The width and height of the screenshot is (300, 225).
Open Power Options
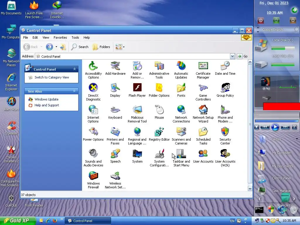click(x=93, y=134)
